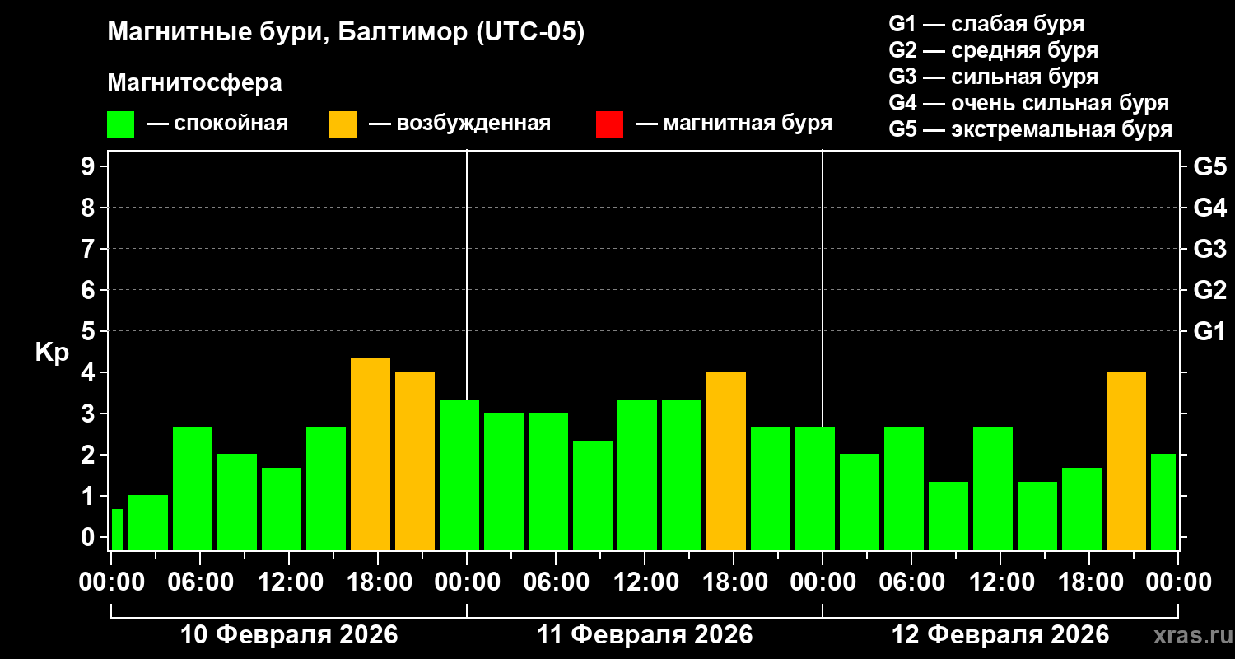Screen dimensions: 1235x659
Task: Click the red magnetic storm legend swatch
Action: click(610, 124)
